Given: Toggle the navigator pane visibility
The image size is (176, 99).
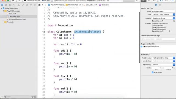Looking at the screenshot, I should tap(161, 1).
